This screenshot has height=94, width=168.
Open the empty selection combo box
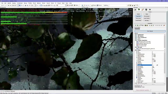click(x=62, y=5)
